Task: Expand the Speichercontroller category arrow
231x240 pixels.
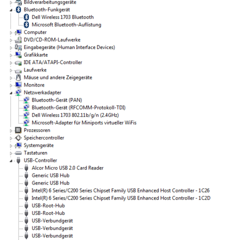Action: [x=11, y=138]
